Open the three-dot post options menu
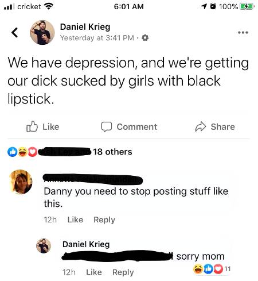Screen dimensions: 258x281 [243, 33]
